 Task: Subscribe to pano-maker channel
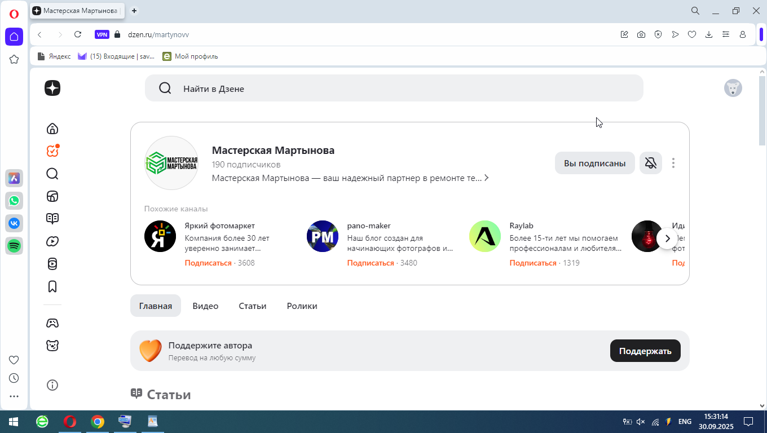click(x=371, y=263)
